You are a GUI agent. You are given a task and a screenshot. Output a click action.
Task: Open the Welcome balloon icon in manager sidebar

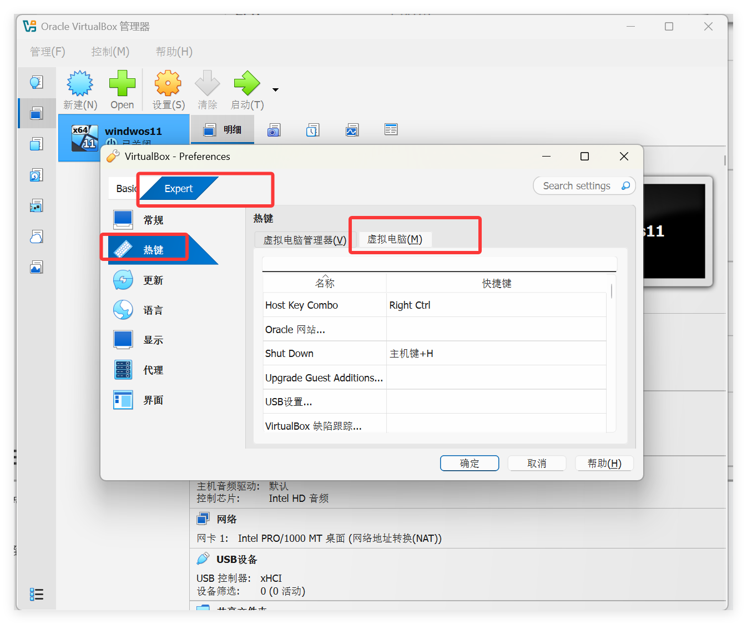[x=37, y=82]
